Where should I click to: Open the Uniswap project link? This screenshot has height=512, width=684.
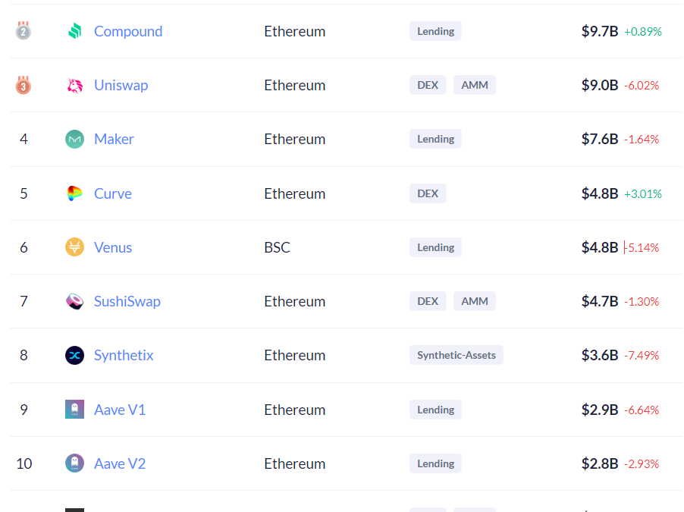(121, 85)
